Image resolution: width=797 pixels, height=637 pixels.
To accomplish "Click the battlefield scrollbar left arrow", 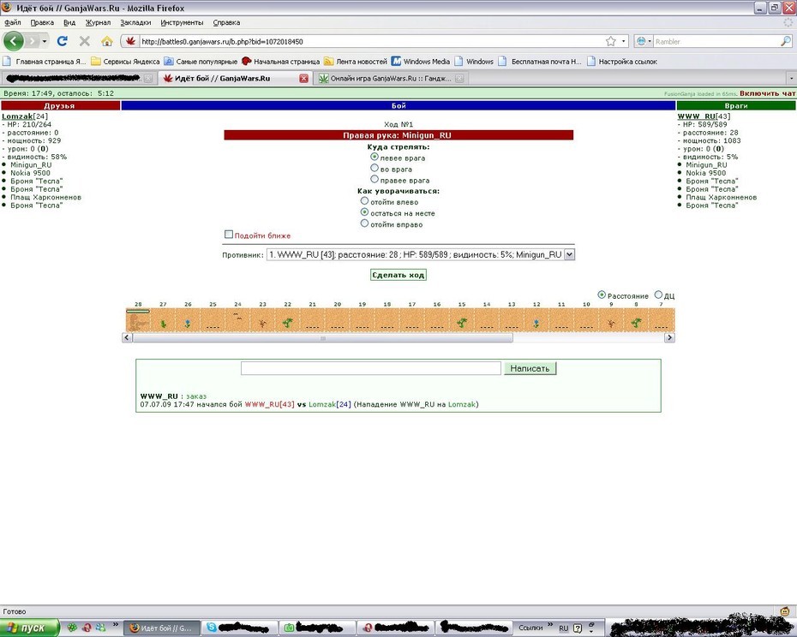I will [x=127, y=337].
